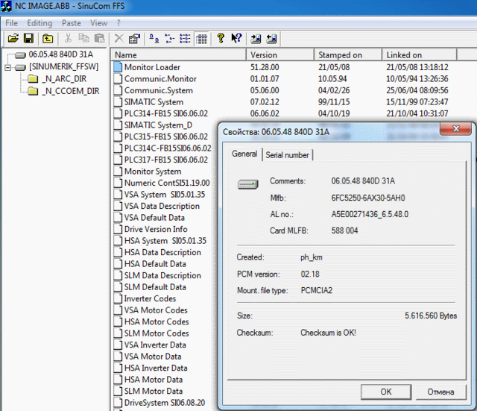Click the Copy toolbar icon
The height and width of the screenshot is (411, 477).
[x=83, y=39]
